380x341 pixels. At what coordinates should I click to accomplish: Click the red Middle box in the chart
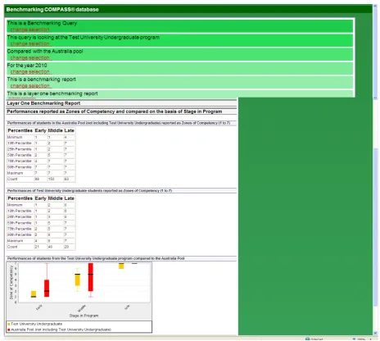point(91,277)
